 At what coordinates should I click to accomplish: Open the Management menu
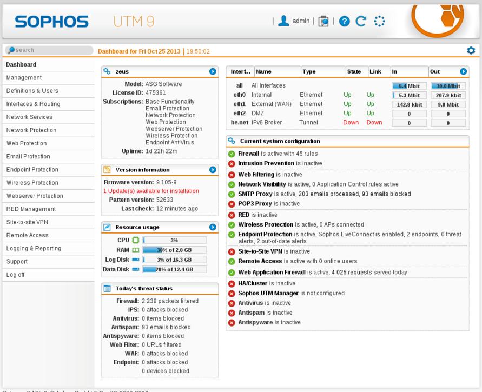(24, 78)
